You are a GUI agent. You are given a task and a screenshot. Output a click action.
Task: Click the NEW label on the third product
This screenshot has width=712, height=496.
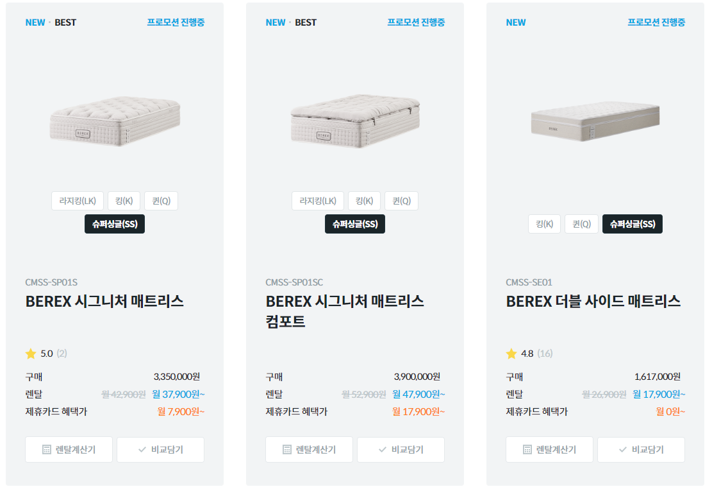[516, 22]
